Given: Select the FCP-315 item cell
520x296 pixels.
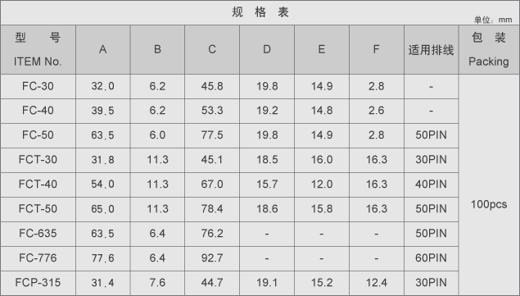Looking at the screenshot, I should click(x=38, y=283).
